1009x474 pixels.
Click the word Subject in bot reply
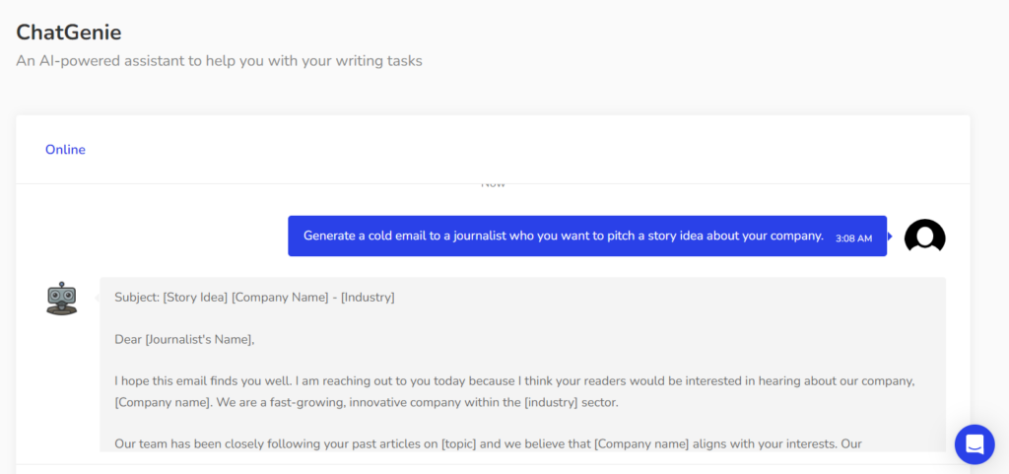coord(136,297)
